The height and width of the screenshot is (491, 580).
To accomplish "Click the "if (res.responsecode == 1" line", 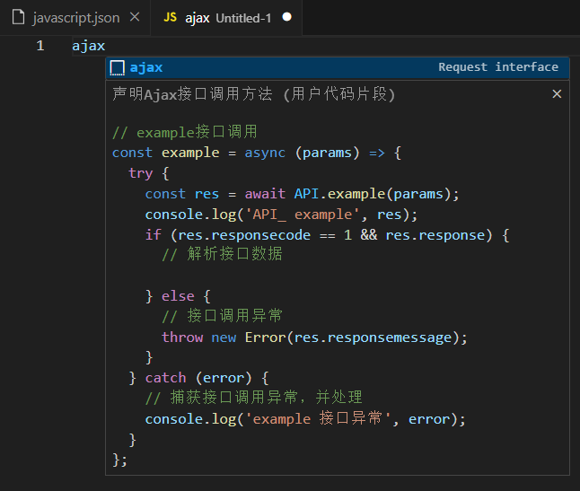I will tap(328, 235).
